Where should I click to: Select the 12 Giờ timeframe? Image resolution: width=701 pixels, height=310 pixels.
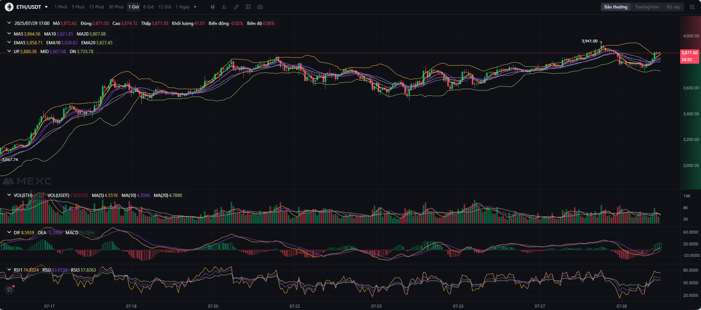(x=165, y=7)
